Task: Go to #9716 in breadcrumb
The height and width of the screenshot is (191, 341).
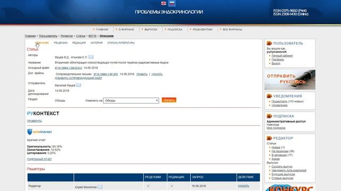Action: pos(92,36)
